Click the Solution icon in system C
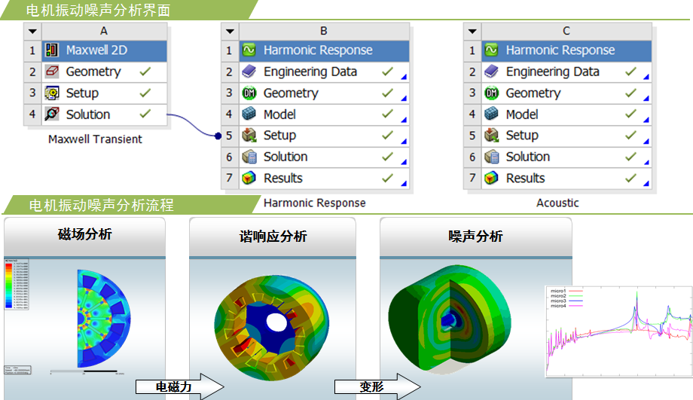Screen dimensions: 693x400 (x=491, y=157)
